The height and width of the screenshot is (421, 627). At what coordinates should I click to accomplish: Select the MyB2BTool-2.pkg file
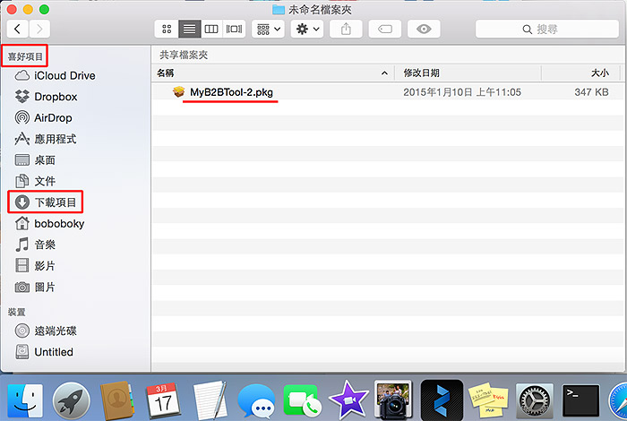tap(231, 92)
